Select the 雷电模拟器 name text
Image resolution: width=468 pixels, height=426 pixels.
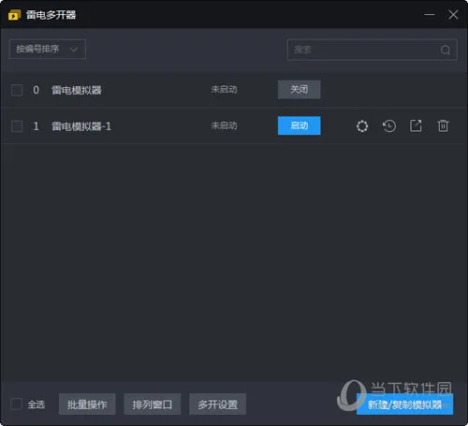77,90
